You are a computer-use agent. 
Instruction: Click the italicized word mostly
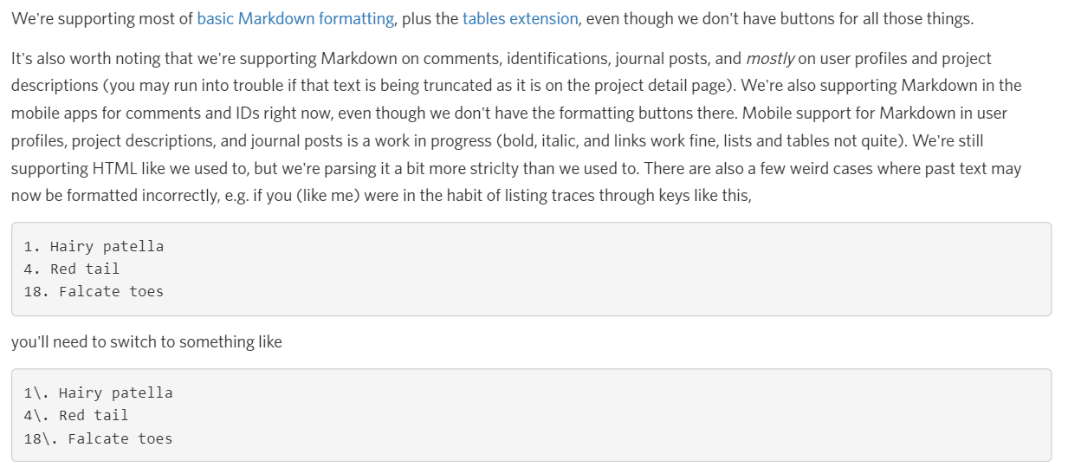coord(770,59)
